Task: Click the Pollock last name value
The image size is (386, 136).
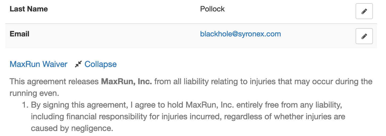Action: (212, 9)
